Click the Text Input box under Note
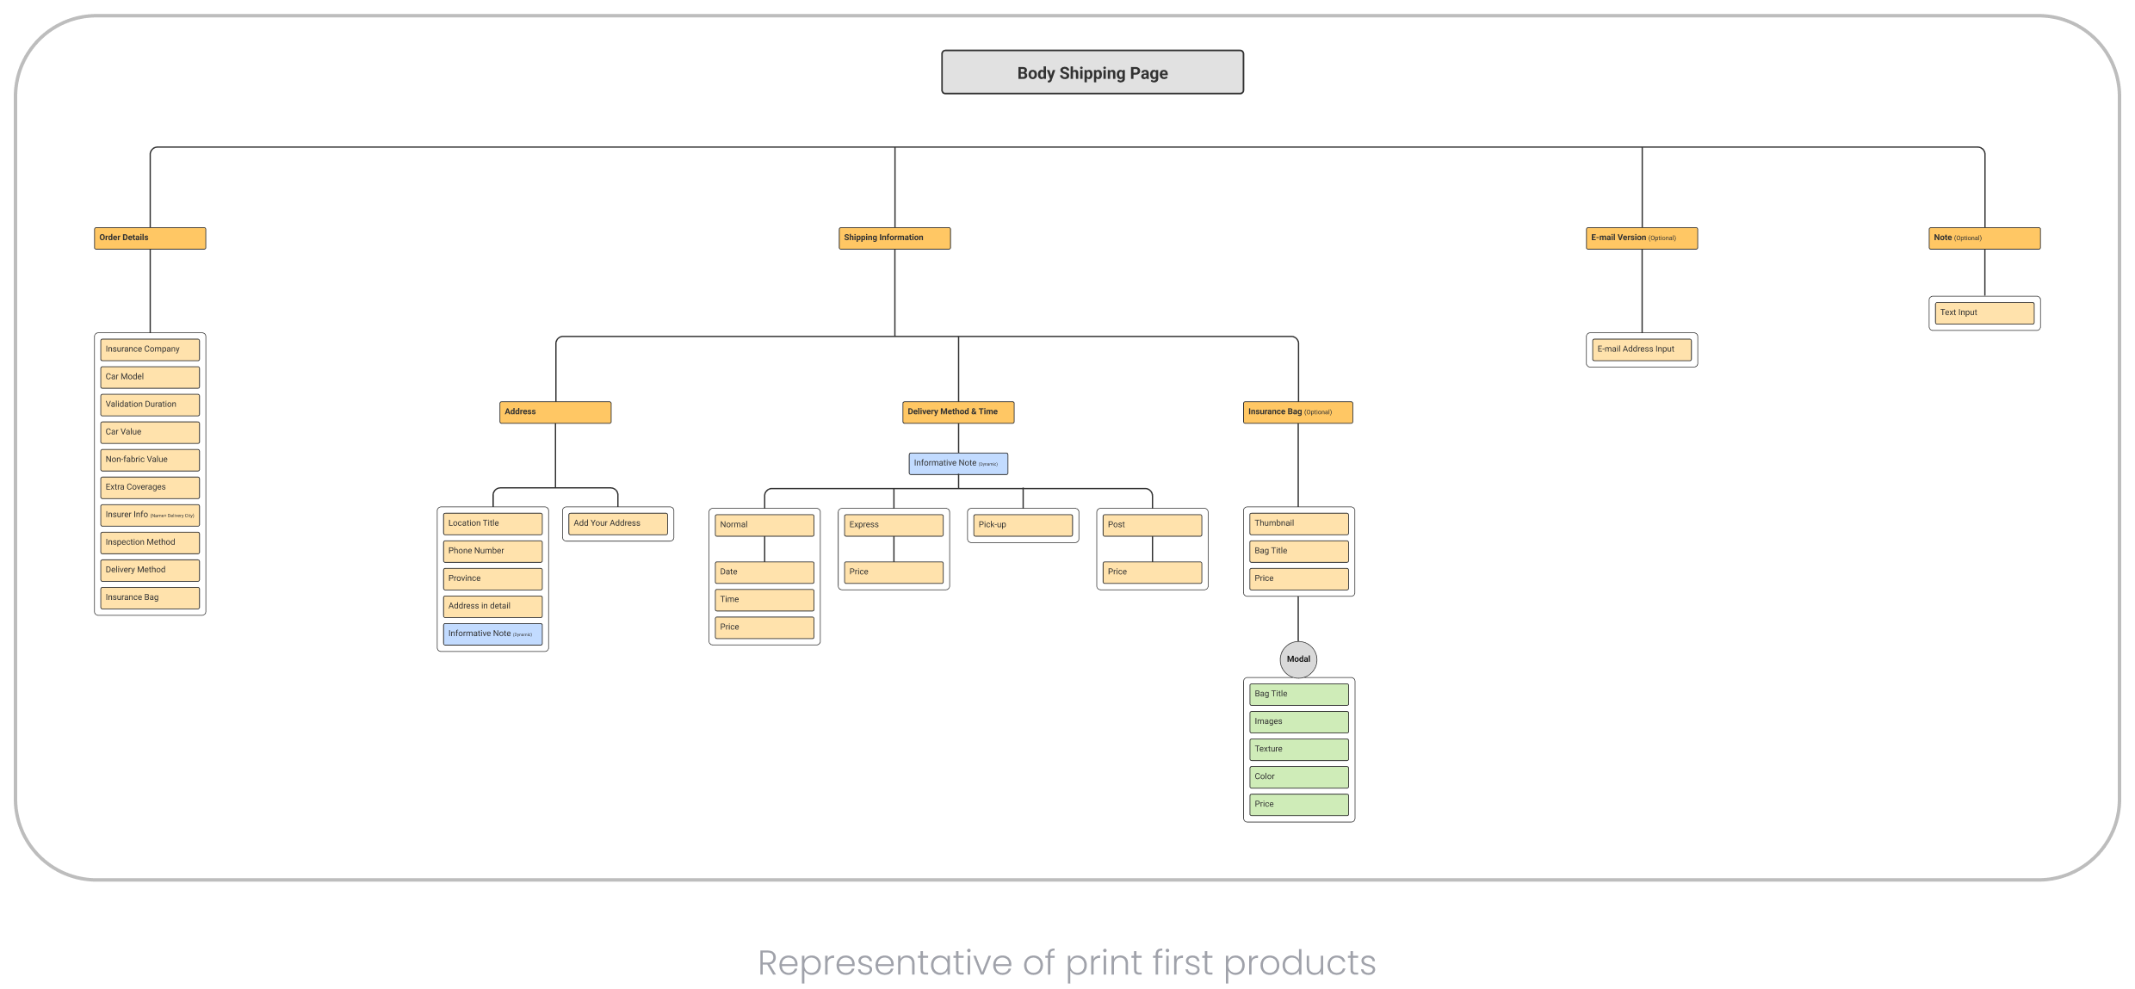Viewport: 2135px width, 989px height. point(1983,312)
